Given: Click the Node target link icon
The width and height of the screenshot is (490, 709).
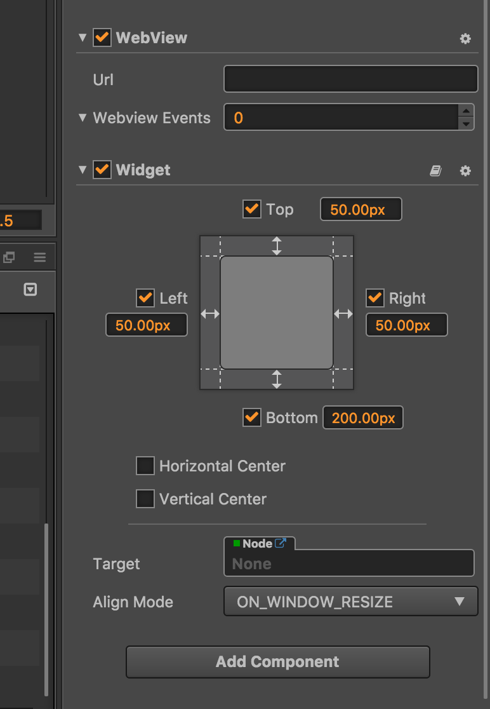Looking at the screenshot, I should [x=280, y=543].
